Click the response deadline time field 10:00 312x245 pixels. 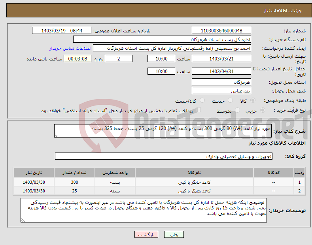coord(161,58)
